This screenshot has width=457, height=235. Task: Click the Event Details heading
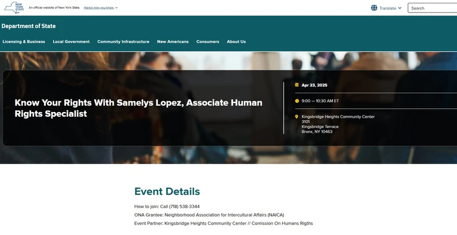[x=167, y=192]
